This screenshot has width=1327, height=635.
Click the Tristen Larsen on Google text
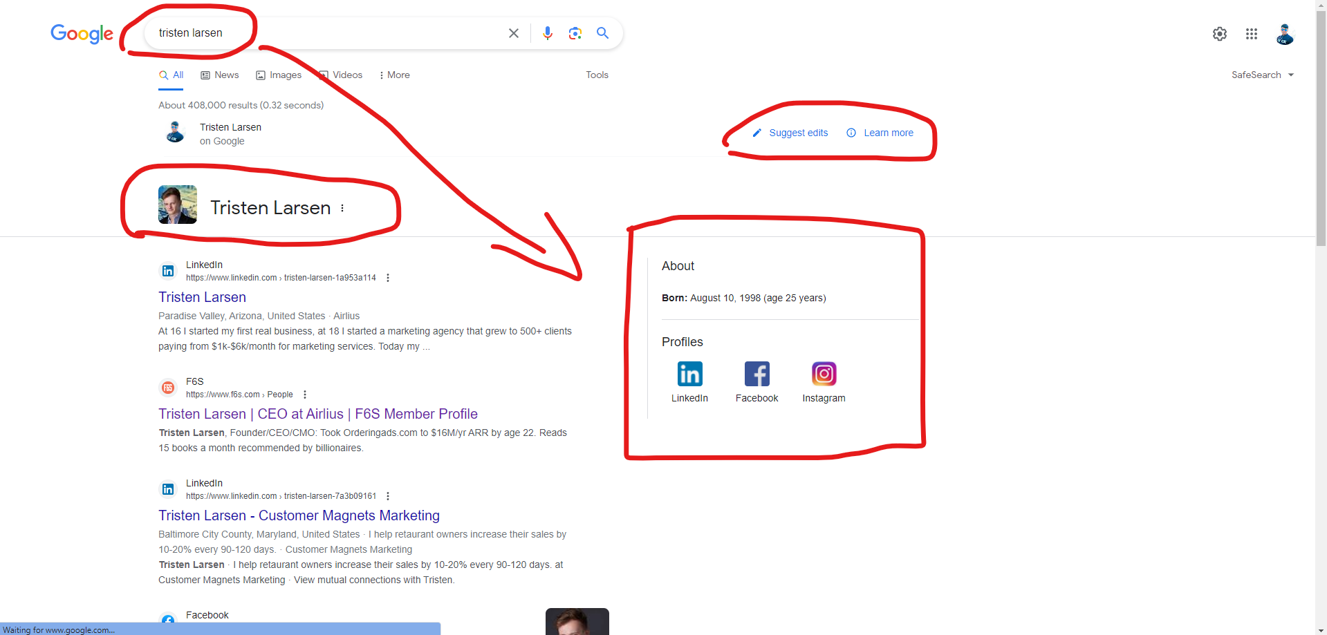[x=230, y=134]
